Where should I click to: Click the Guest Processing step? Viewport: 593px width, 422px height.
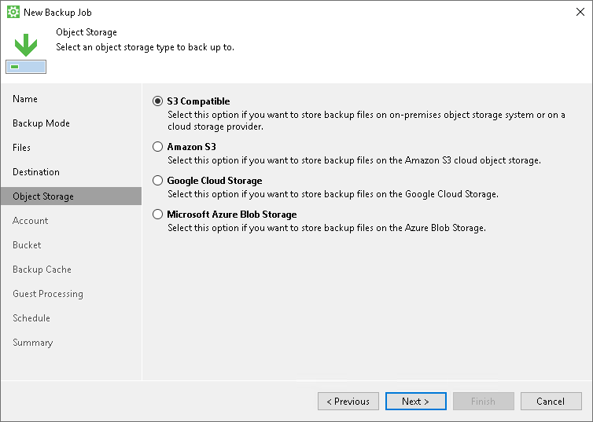[x=48, y=294]
